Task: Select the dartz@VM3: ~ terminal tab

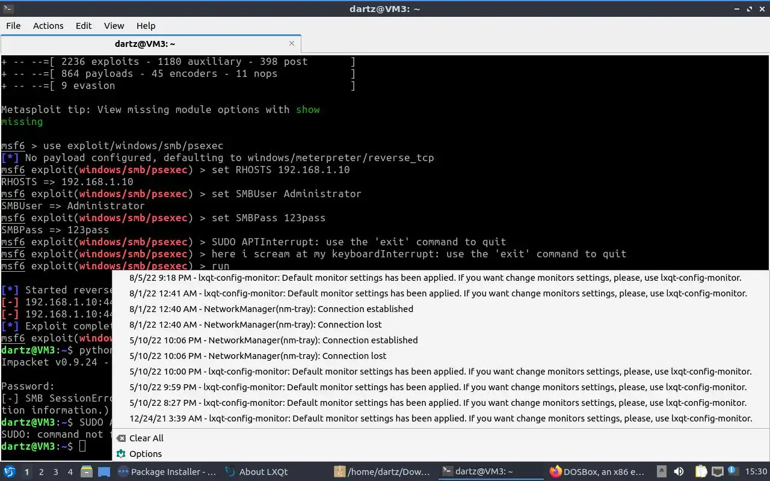Action: pos(145,43)
